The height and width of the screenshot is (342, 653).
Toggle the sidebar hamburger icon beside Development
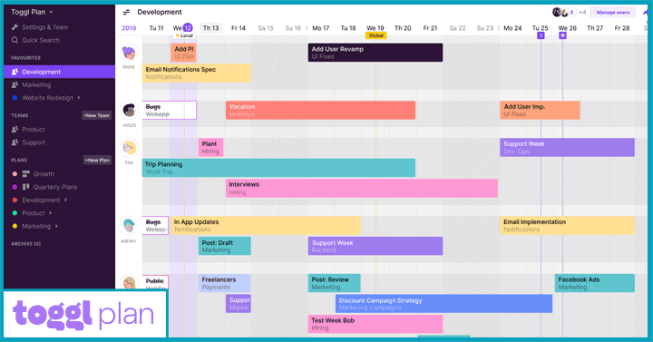pyautogui.click(x=126, y=12)
